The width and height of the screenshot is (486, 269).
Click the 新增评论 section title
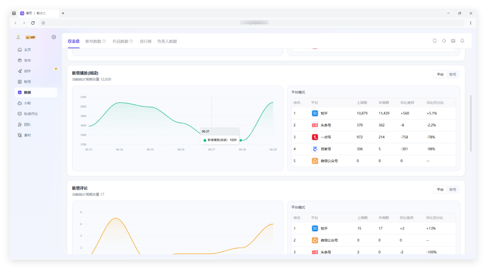pyautogui.click(x=80, y=188)
